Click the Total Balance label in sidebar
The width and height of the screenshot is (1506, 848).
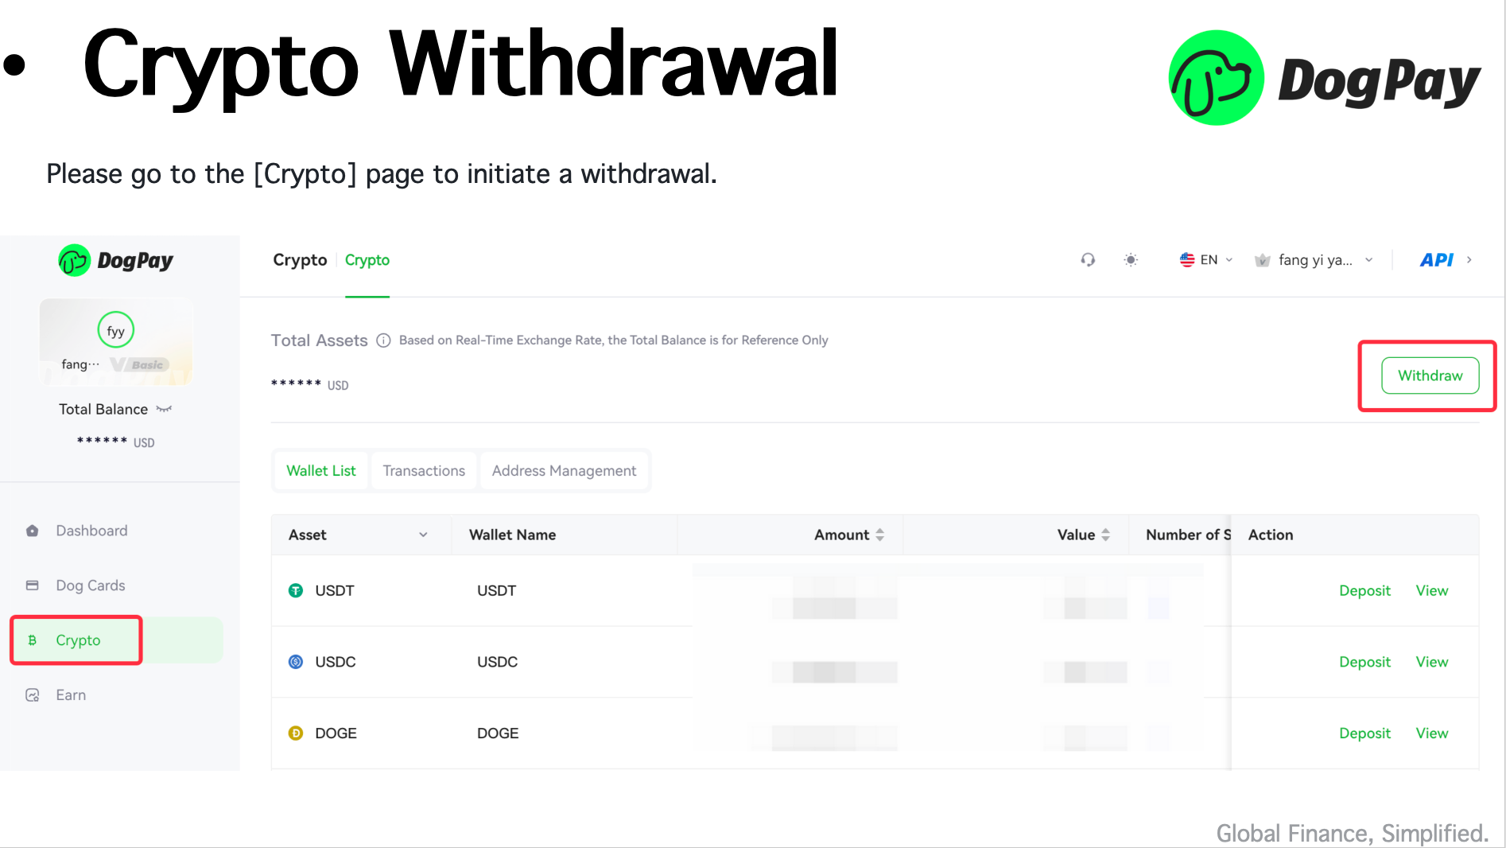point(103,409)
